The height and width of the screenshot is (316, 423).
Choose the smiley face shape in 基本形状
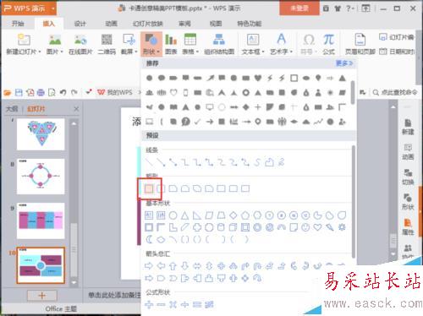point(305,227)
